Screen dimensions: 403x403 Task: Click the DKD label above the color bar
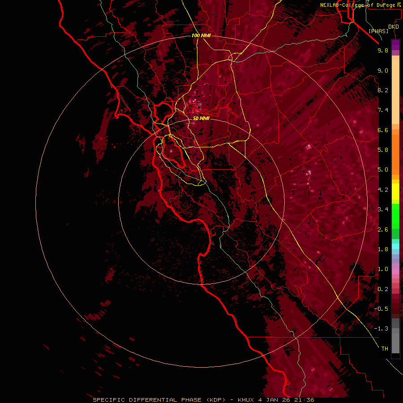coord(394,27)
